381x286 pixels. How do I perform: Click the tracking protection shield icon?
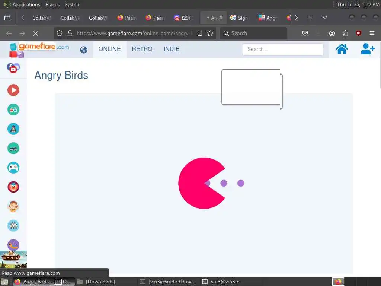60,33
